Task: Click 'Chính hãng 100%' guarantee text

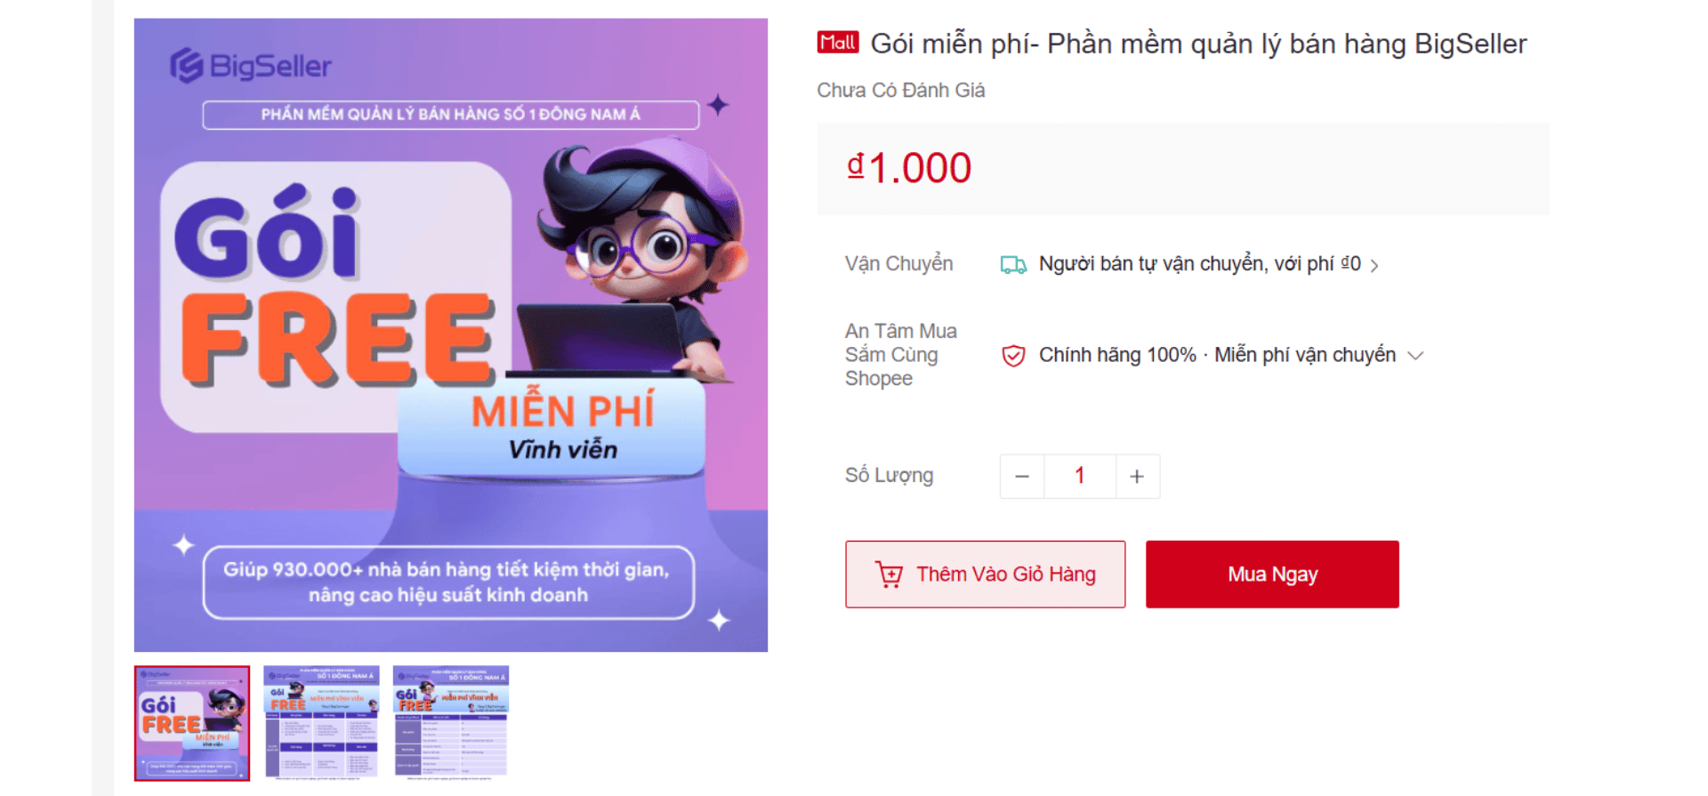Action: (x=1116, y=355)
